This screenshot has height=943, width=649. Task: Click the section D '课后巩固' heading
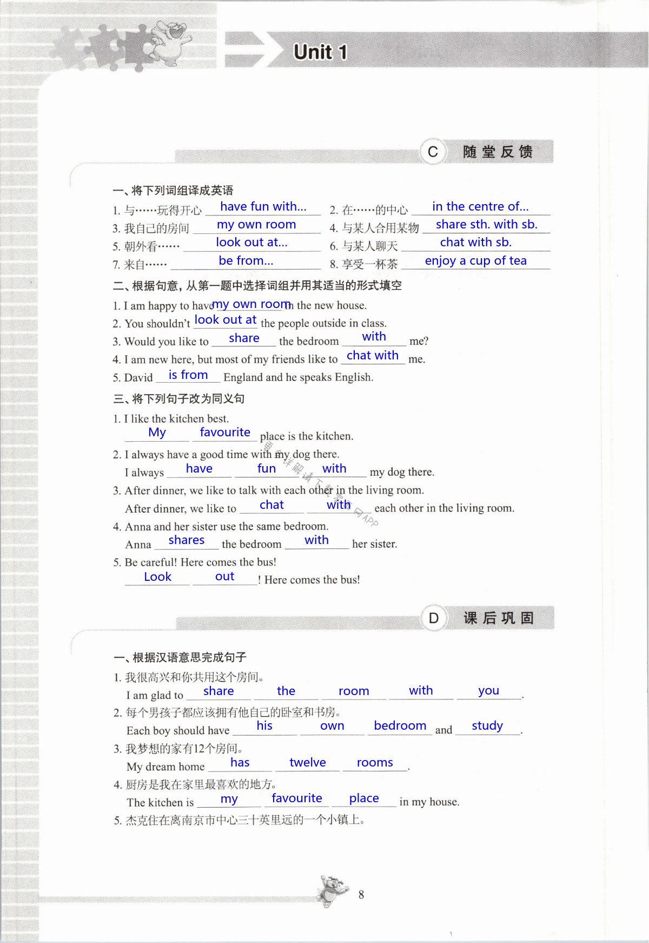pos(499,618)
